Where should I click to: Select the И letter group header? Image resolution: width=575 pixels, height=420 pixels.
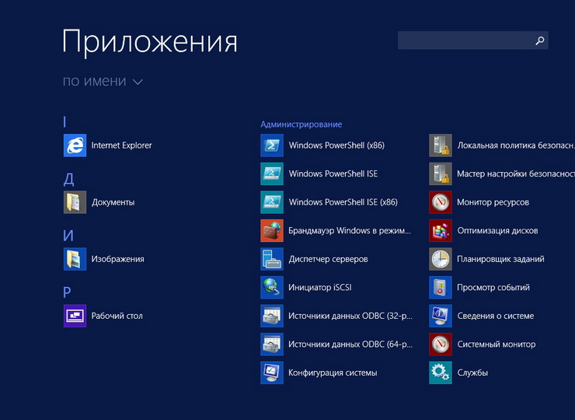[68, 236]
